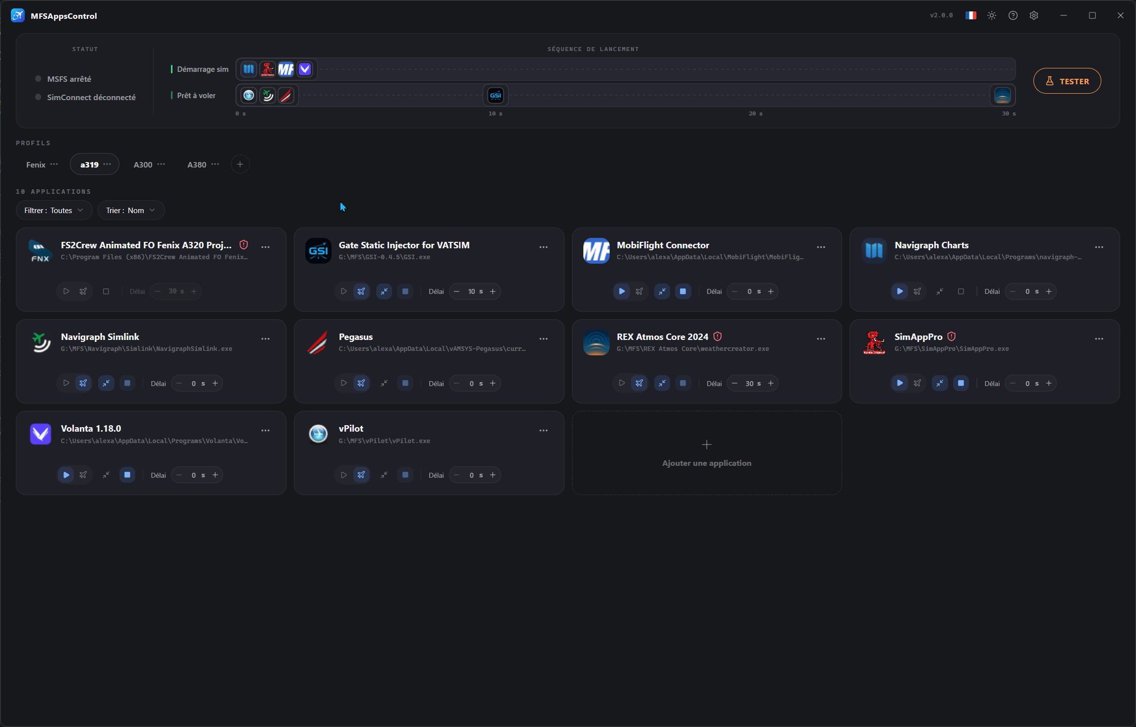This screenshot has width=1136, height=727.
Task: Click the FS2Crew warning shield icon
Action: tap(243, 245)
